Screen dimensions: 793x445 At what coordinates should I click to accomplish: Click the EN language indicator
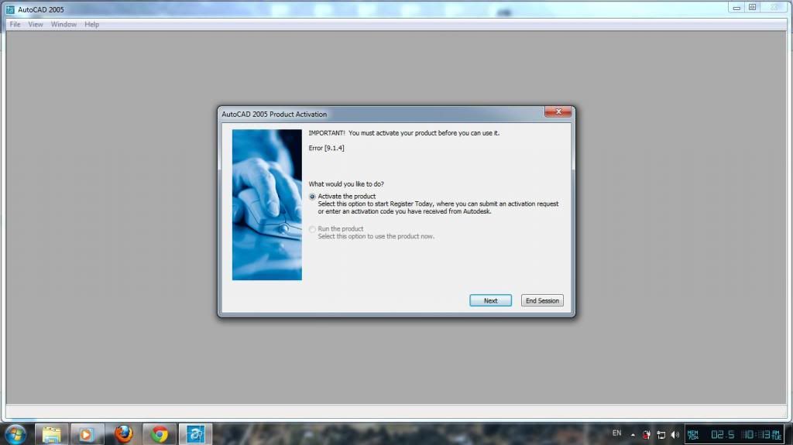pos(616,433)
